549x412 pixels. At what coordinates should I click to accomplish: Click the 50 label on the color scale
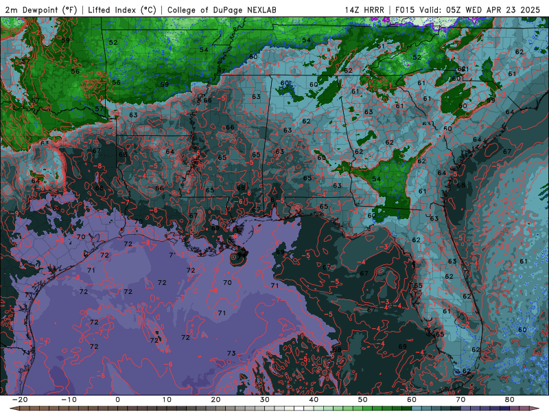coord(363,400)
